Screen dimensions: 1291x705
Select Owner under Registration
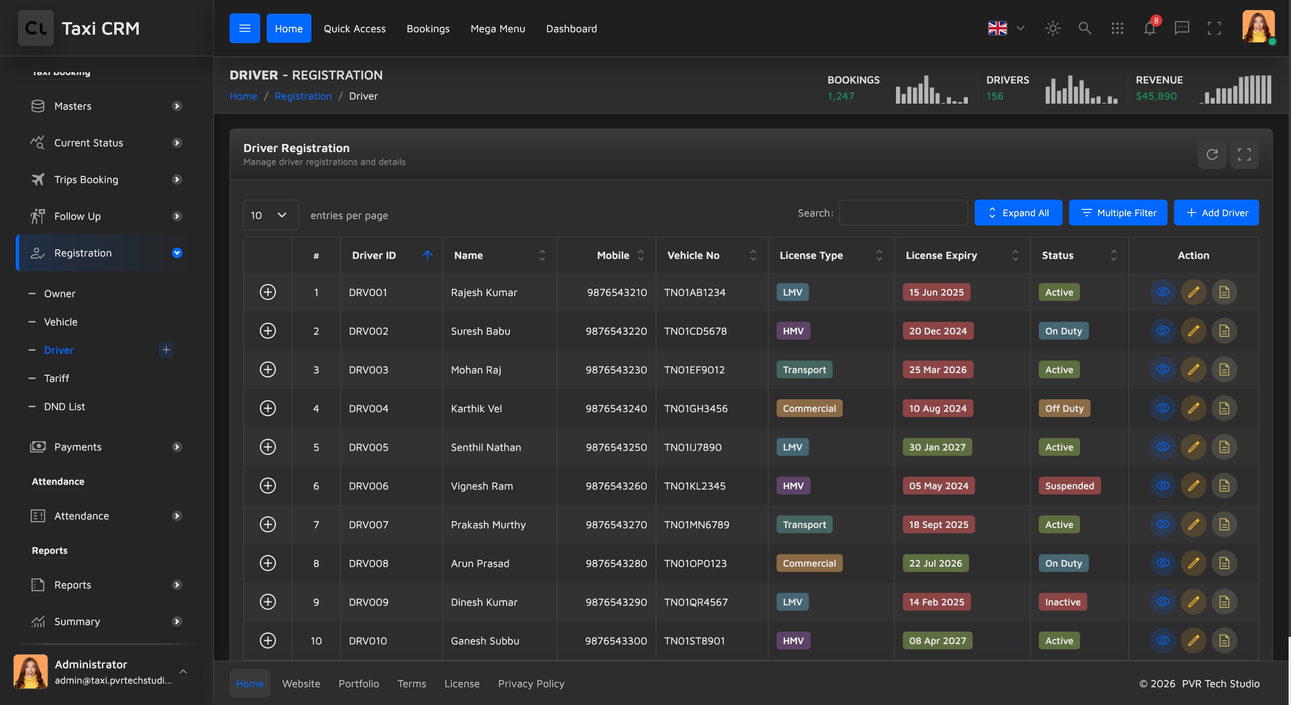60,294
